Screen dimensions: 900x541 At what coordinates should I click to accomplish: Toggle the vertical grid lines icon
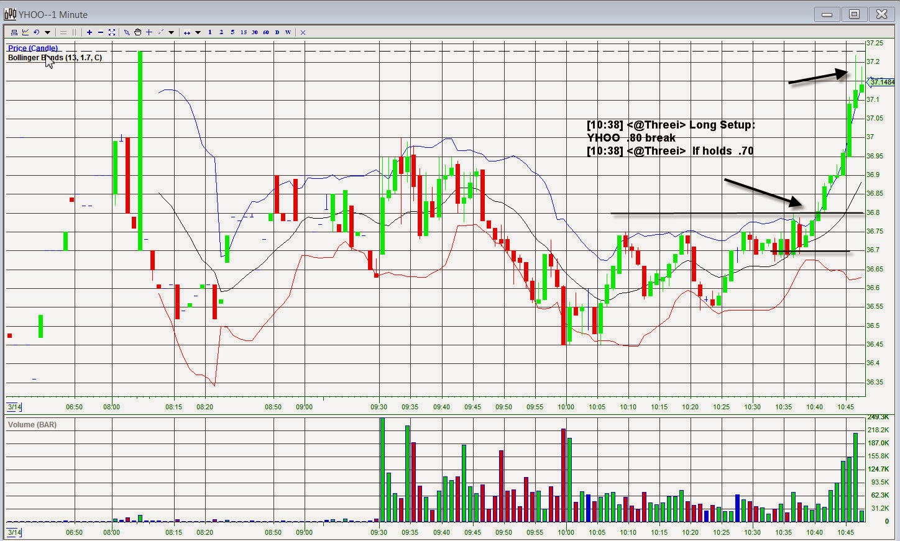(x=74, y=32)
